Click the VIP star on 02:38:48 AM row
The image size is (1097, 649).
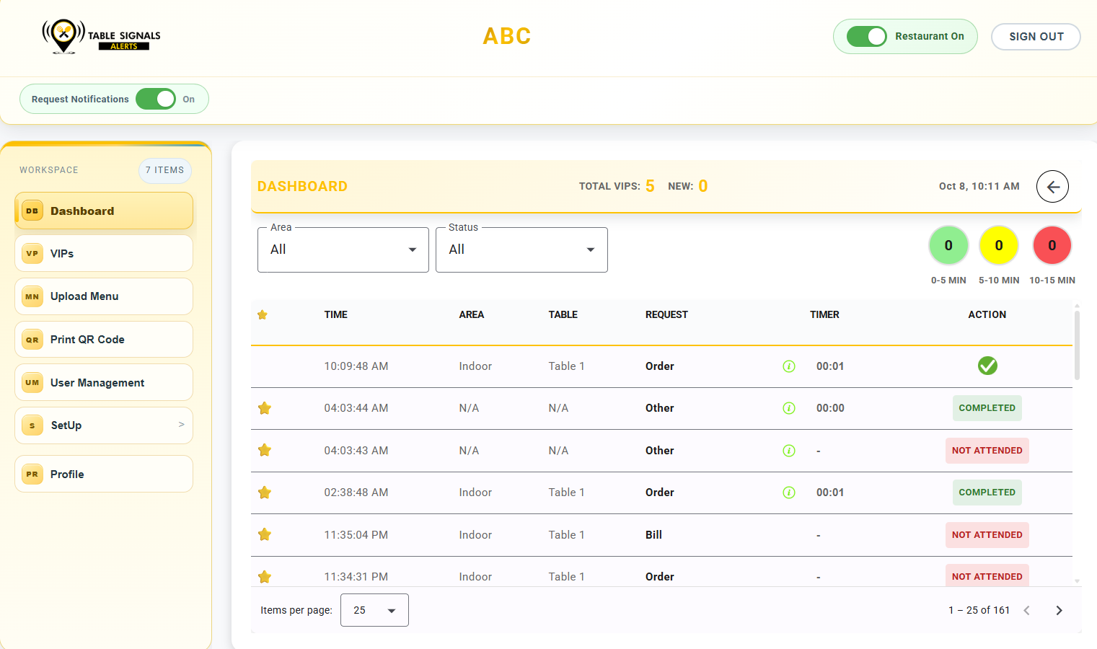(265, 493)
